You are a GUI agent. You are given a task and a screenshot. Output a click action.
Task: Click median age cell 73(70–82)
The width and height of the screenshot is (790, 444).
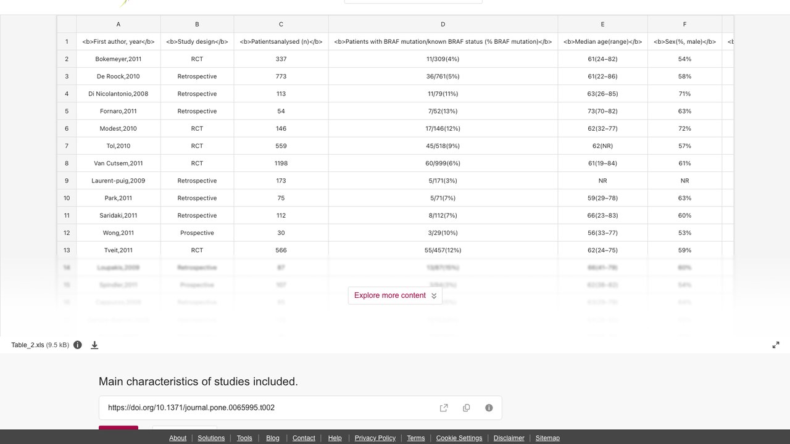tap(603, 111)
